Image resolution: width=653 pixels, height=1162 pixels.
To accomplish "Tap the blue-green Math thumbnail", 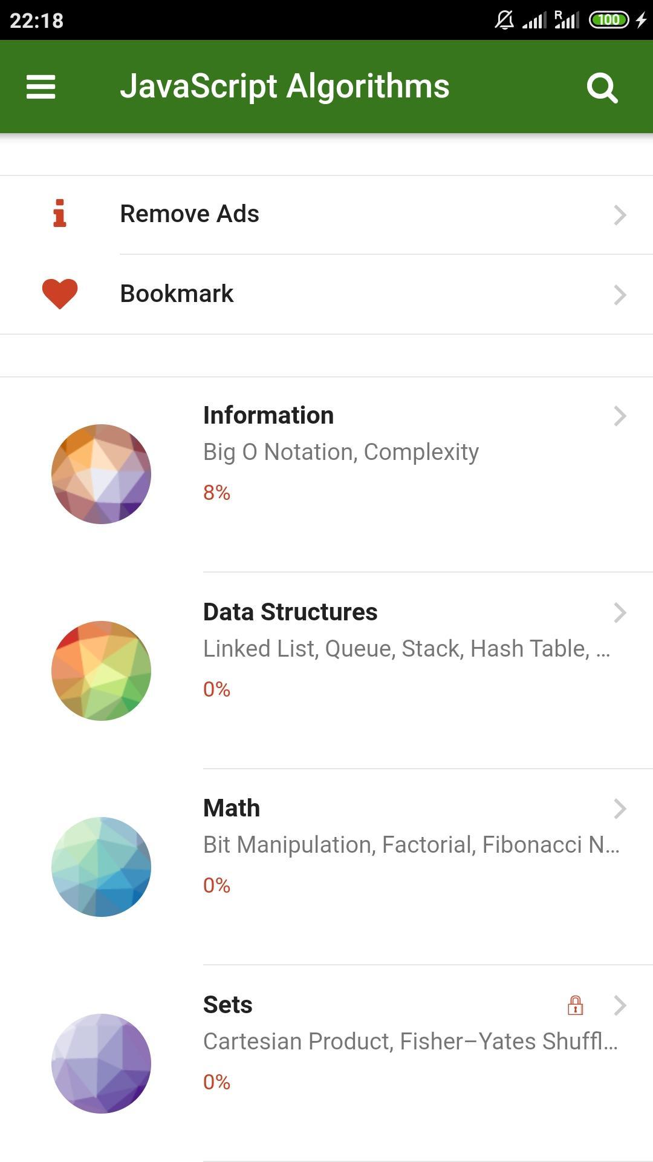I will coord(101,867).
